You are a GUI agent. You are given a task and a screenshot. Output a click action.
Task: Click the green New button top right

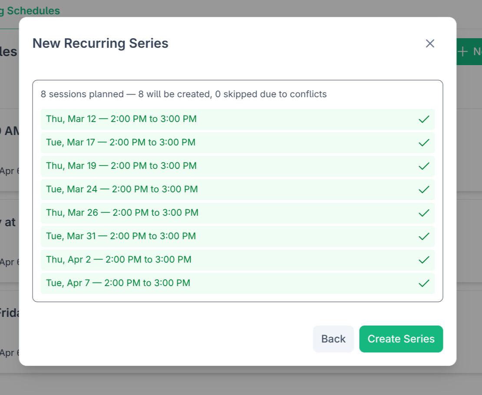tap(471, 51)
